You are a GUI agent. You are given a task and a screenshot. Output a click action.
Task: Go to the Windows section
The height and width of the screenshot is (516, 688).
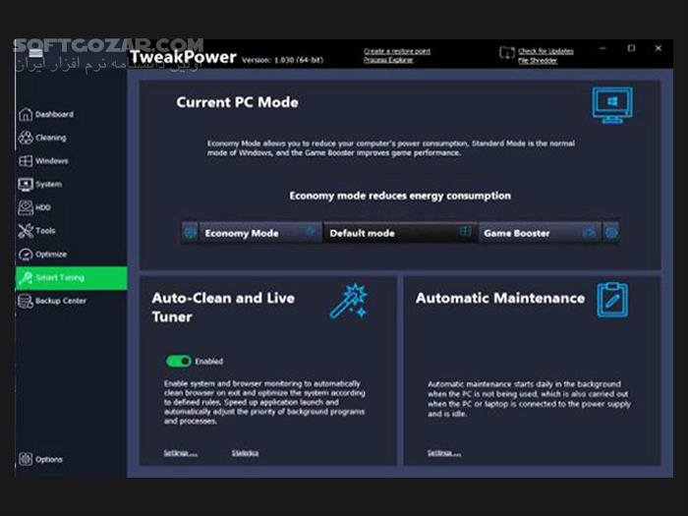click(x=71, y=161)
